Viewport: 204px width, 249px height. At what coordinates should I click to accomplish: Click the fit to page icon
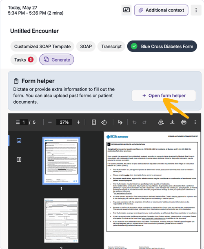pos(94,122)
